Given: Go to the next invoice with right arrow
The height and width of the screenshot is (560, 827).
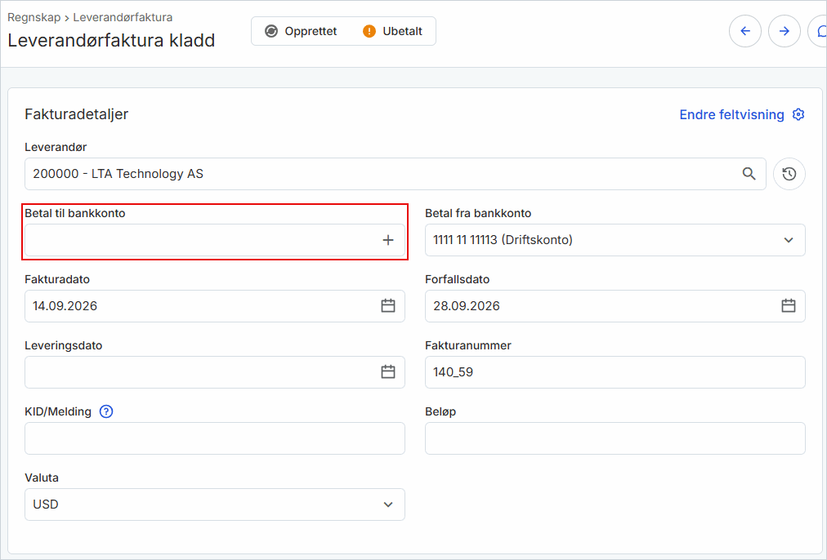Looking at the screenshot, I should click(x=785, y=31).
